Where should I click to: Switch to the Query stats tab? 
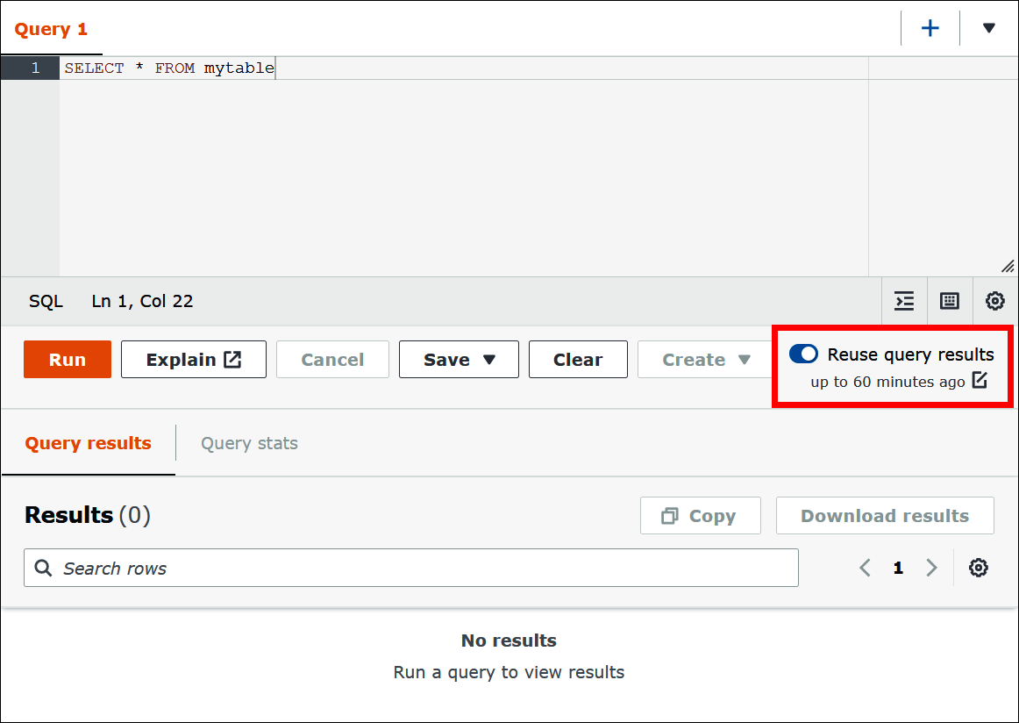click(x=249, y=442)
